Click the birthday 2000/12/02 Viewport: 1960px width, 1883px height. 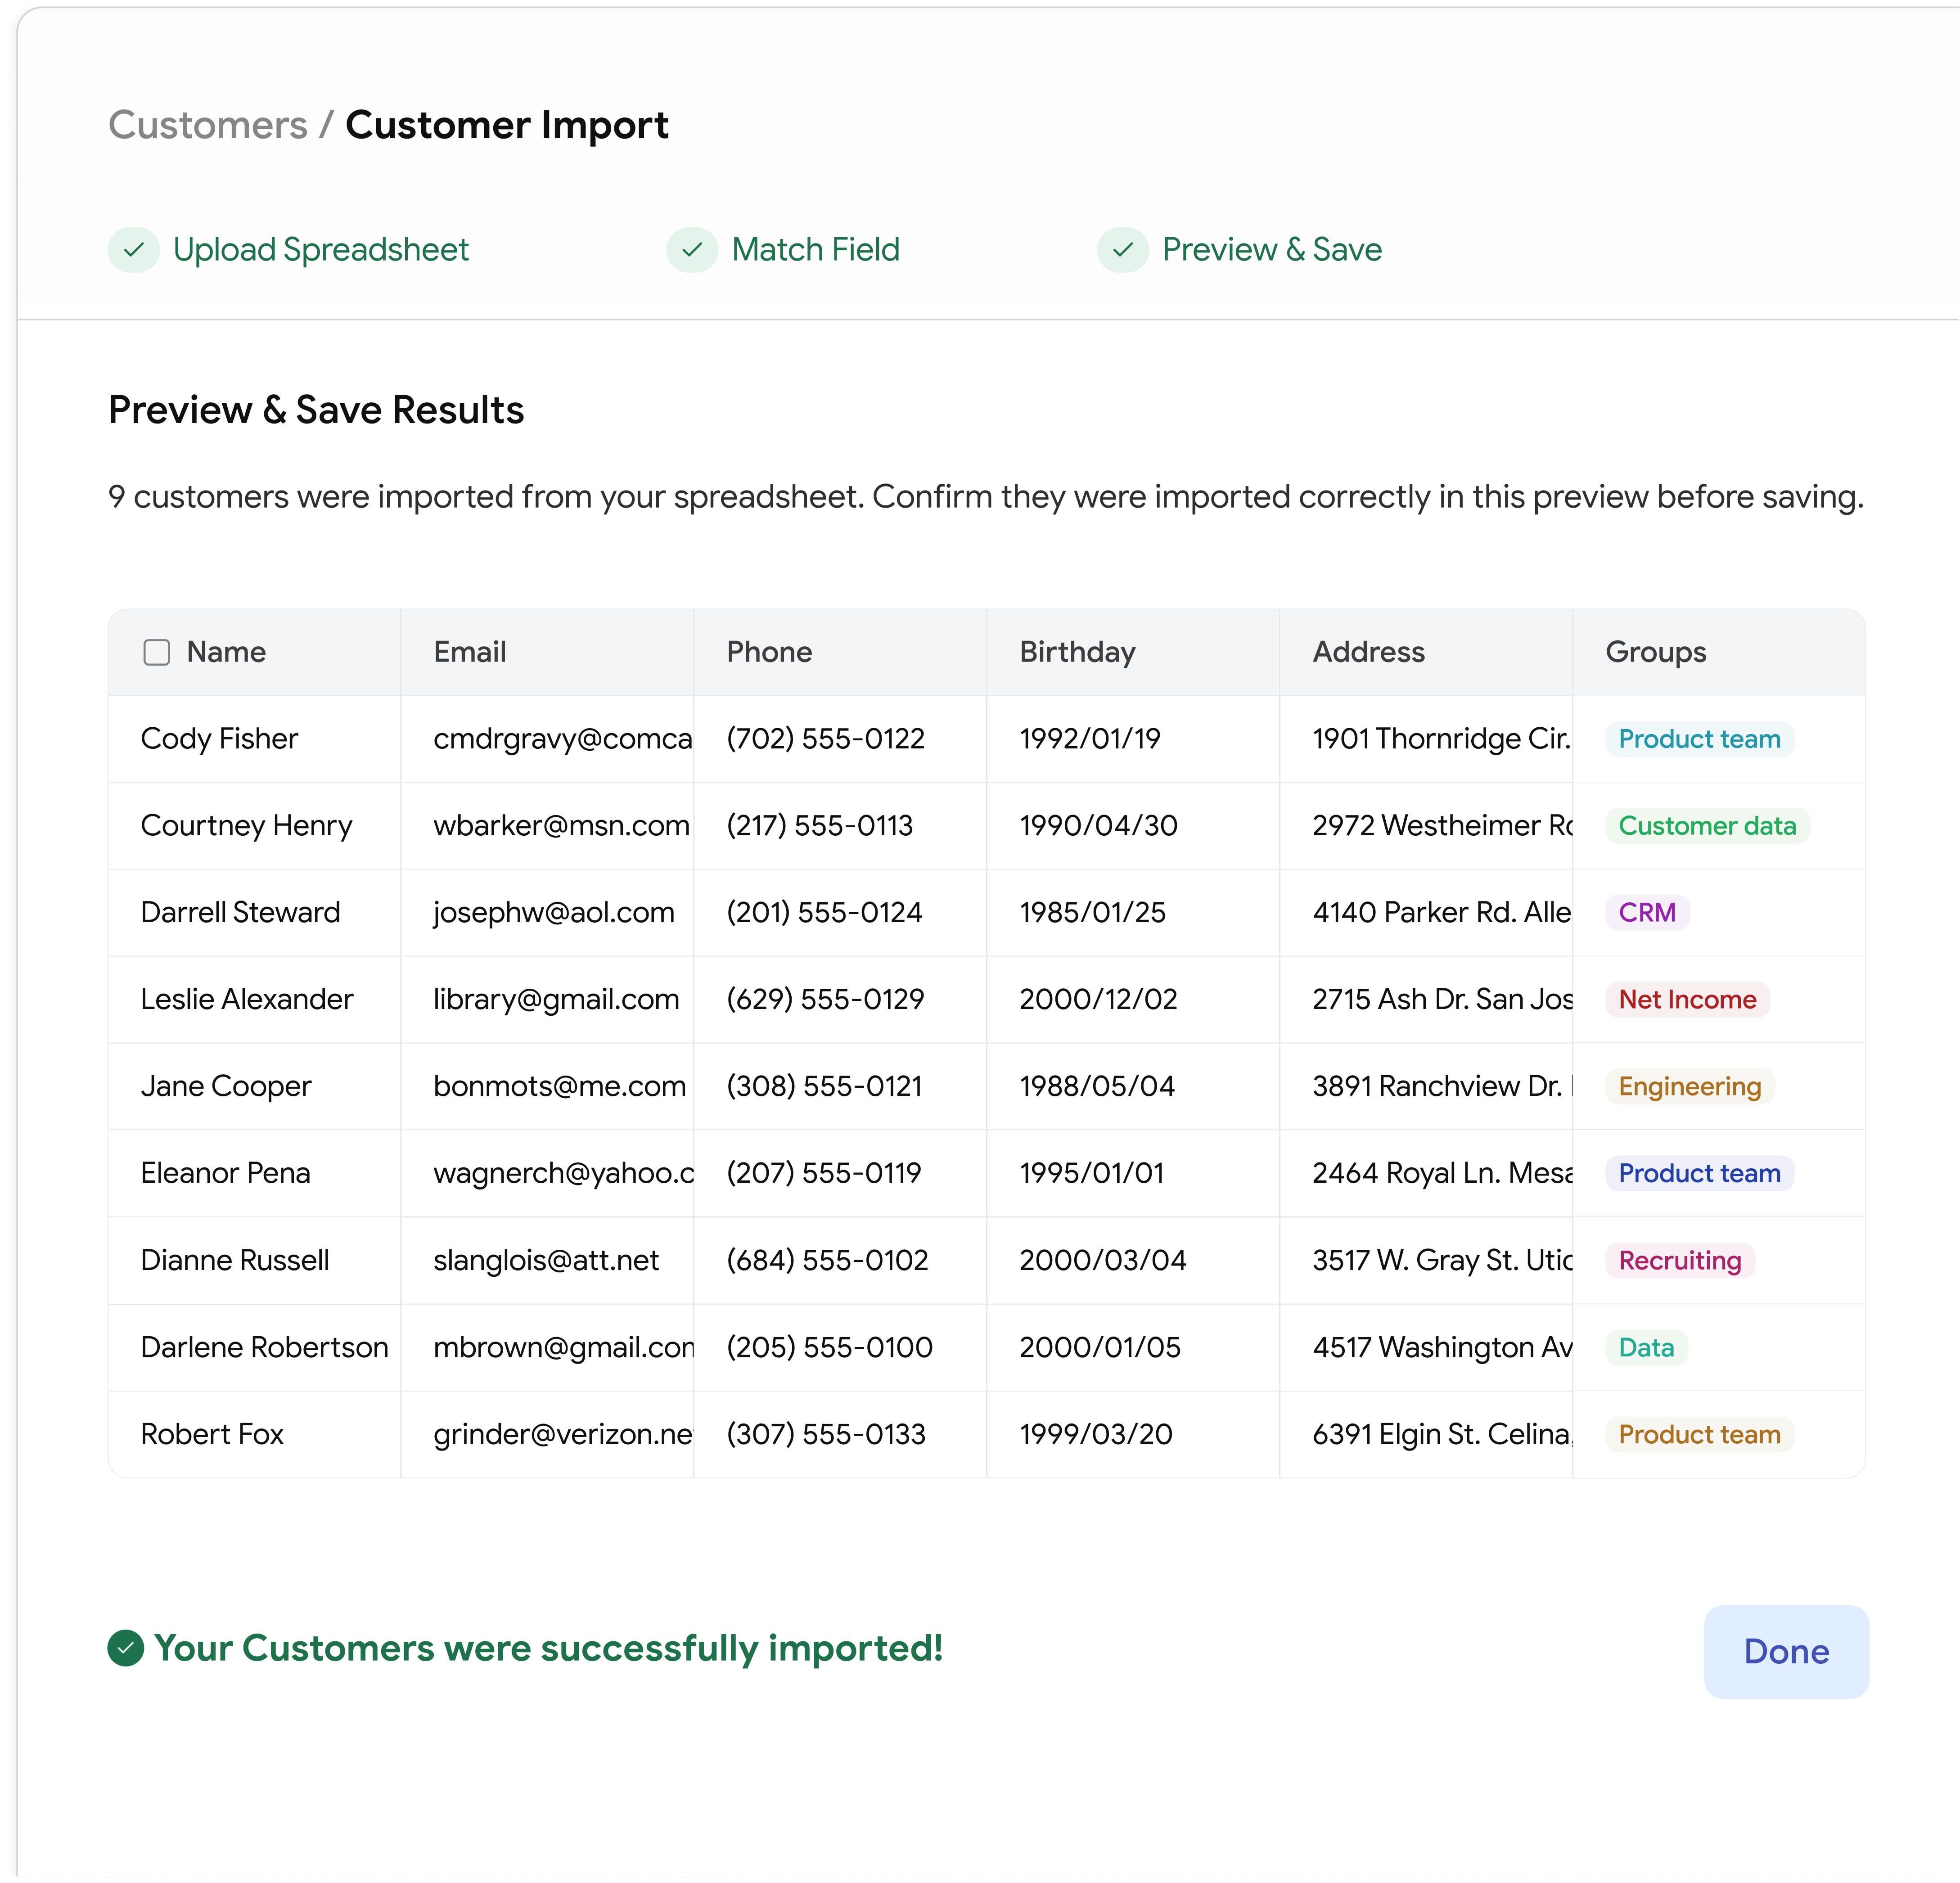[x=1098, y=1000]
